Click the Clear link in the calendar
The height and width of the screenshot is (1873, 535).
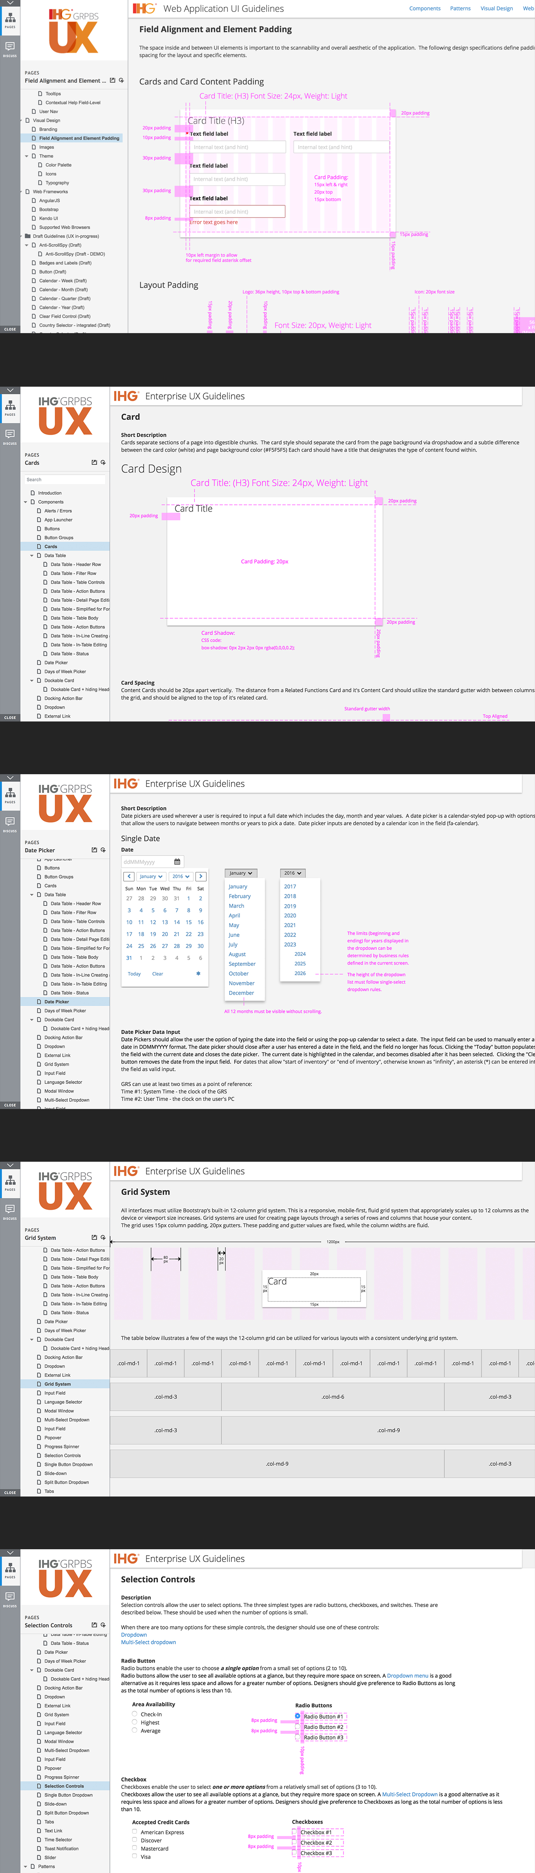point(158,973)
